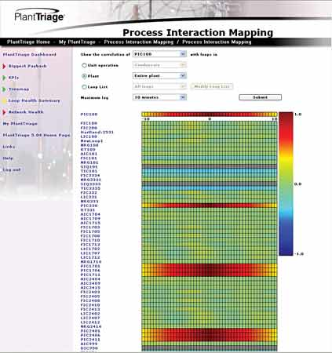The image size is (332, 353).
Task: Open My PlantTriage in the top navigation bar
Action: [x=77, y=42]
